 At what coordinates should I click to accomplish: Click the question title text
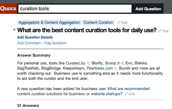[x=87, y=30]
